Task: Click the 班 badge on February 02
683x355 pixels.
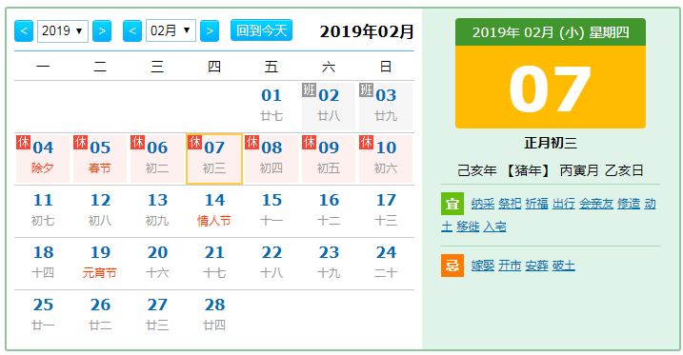Action: 309,90
